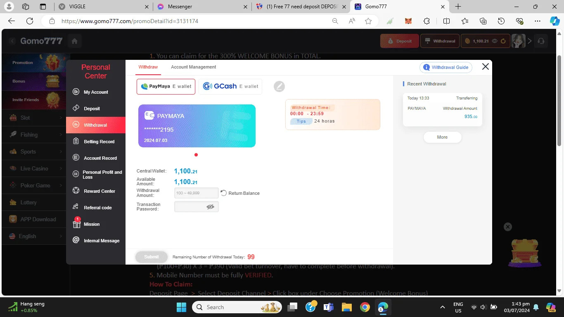Open Google Chrome from taskbar

pyautogui.click(x=365, y=307)
